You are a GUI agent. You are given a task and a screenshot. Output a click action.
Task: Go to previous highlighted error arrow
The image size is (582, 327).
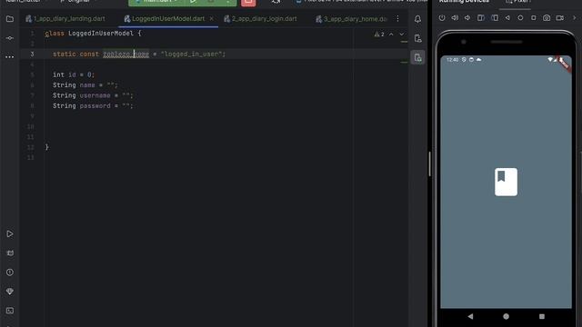(391, 35)
